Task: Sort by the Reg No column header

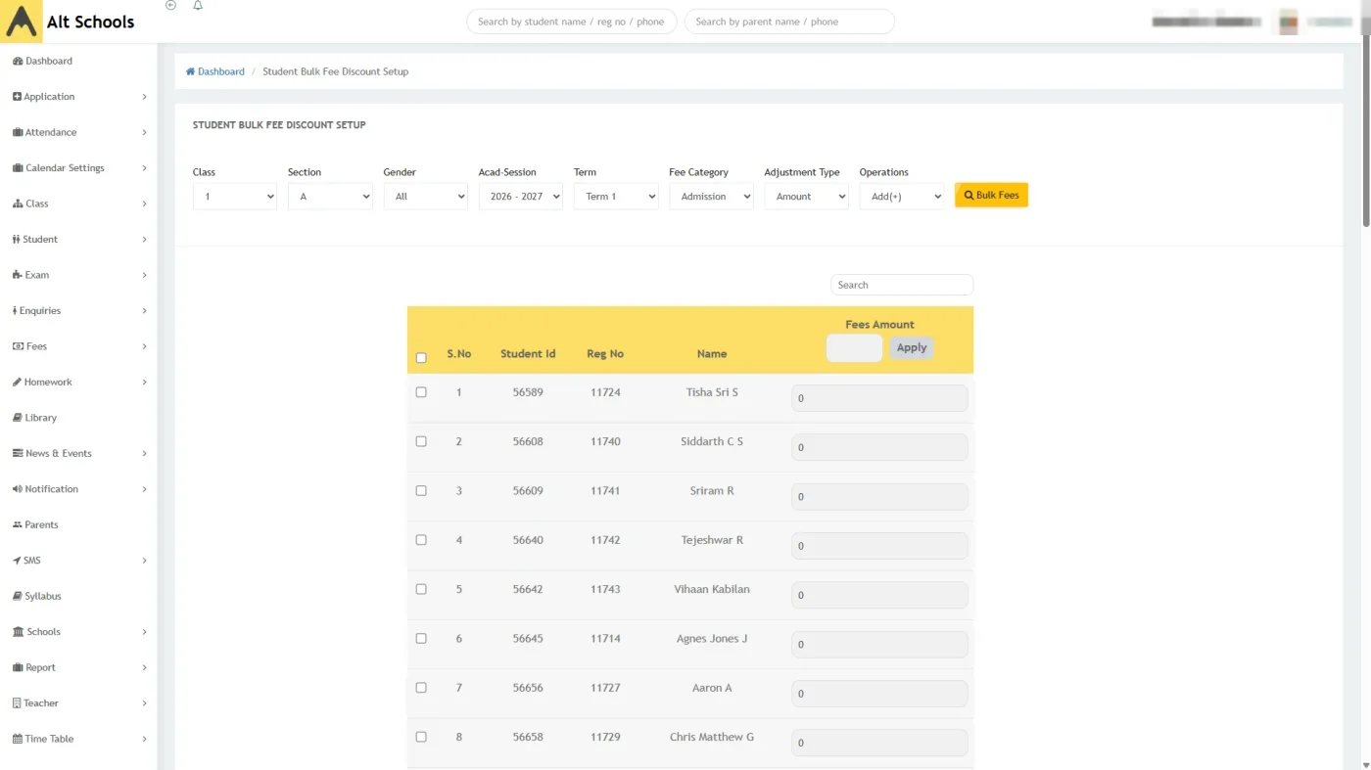Action: tap(605, 354)
